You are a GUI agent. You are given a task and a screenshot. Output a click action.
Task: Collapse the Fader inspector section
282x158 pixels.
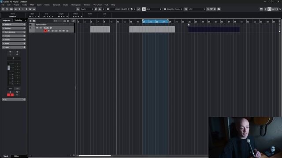pos(14,47)
